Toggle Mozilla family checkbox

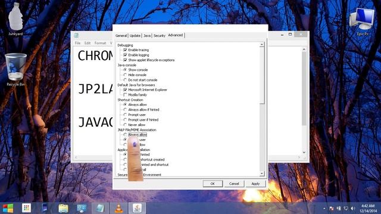(125, 95)
